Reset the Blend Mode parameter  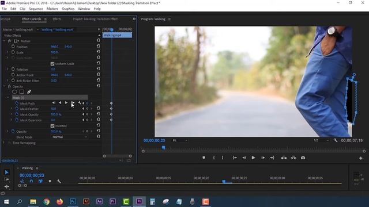(99, 137)
